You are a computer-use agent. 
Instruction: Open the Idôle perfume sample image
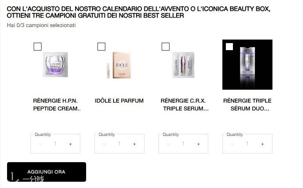click(119, 65)
